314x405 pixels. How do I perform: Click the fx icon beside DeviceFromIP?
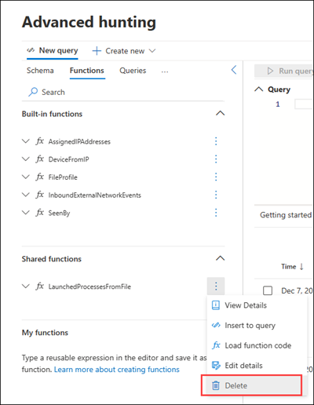(x=40, y=159)
